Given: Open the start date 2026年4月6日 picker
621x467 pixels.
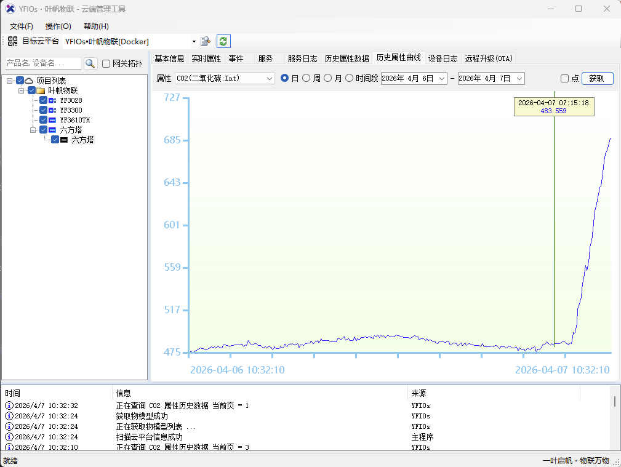Looking at the screenshot, I should coord(442,78).
